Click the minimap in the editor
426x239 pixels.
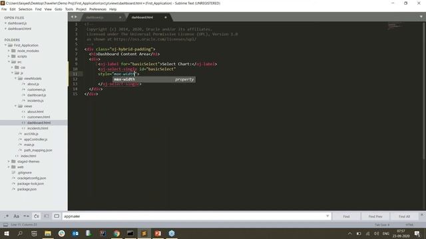tap(395, 27)
